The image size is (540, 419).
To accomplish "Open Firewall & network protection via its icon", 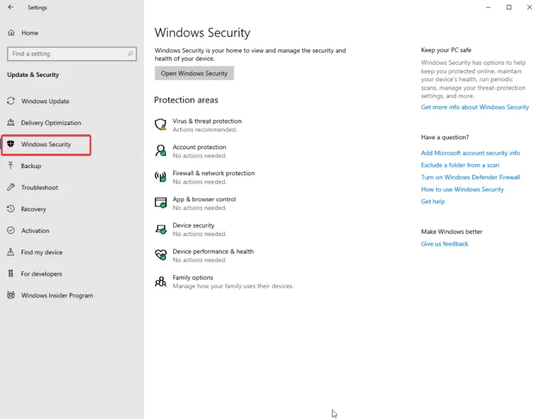I will [x=161, y=176].
